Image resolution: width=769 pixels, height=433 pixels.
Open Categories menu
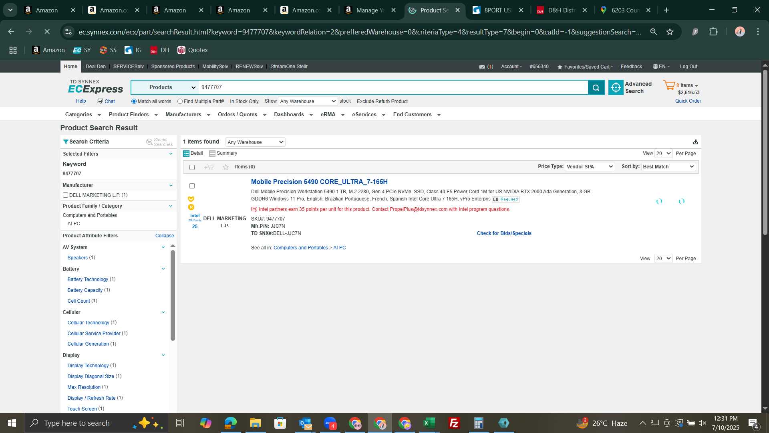[83, 115]
